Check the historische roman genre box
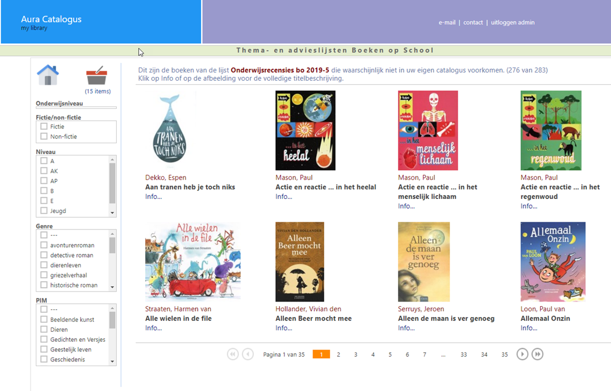Viewport: 611px width, 391px height. click(x=44, y=285)
